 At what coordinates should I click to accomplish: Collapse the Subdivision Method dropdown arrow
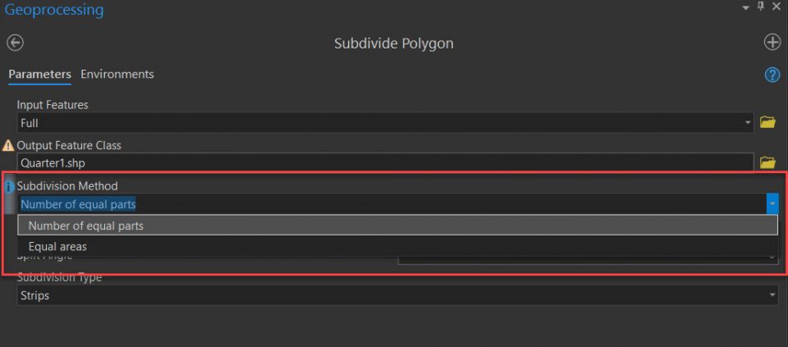[772, 204]
